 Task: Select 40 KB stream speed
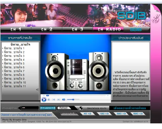87,114
